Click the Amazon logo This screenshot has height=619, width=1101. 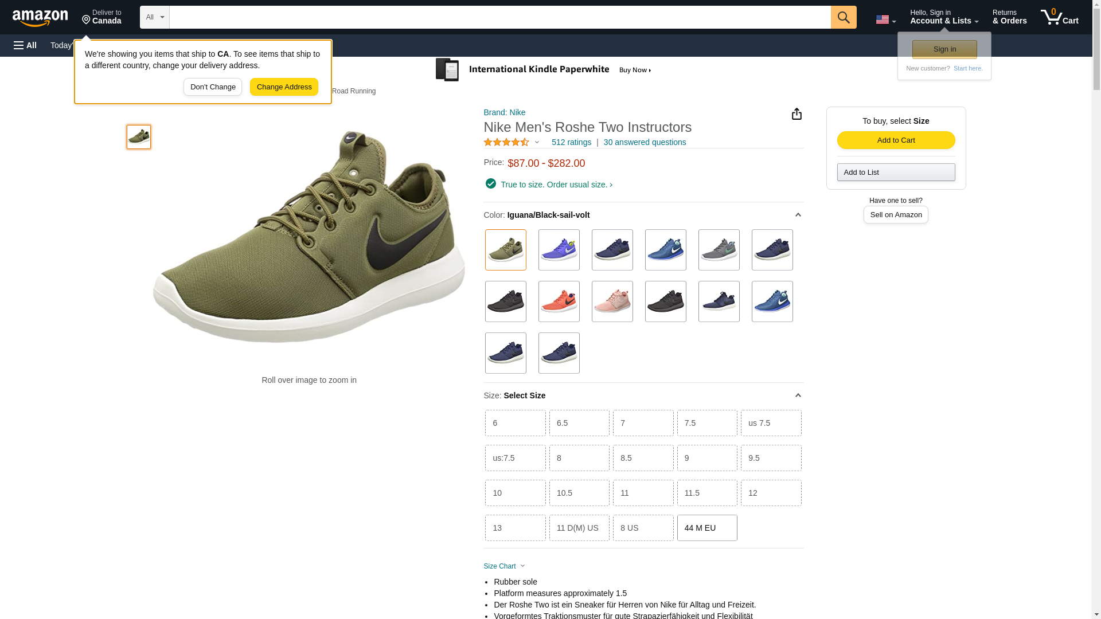point(40,18)
